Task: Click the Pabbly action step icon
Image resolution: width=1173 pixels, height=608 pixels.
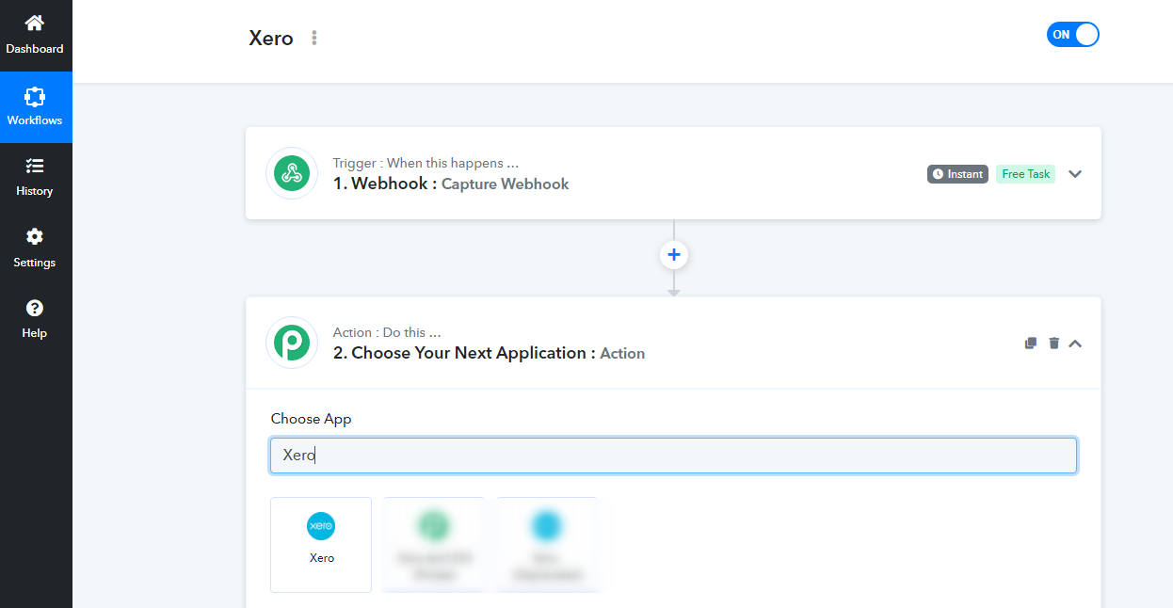Action: coord(292,343)
